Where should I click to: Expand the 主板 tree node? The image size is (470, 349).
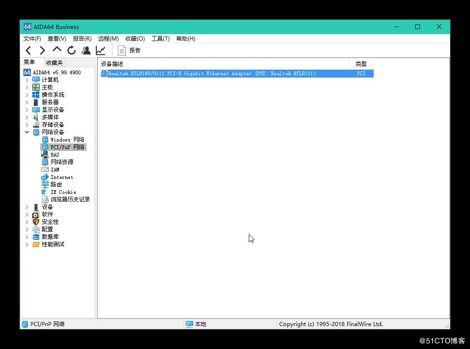coord(27,87)
